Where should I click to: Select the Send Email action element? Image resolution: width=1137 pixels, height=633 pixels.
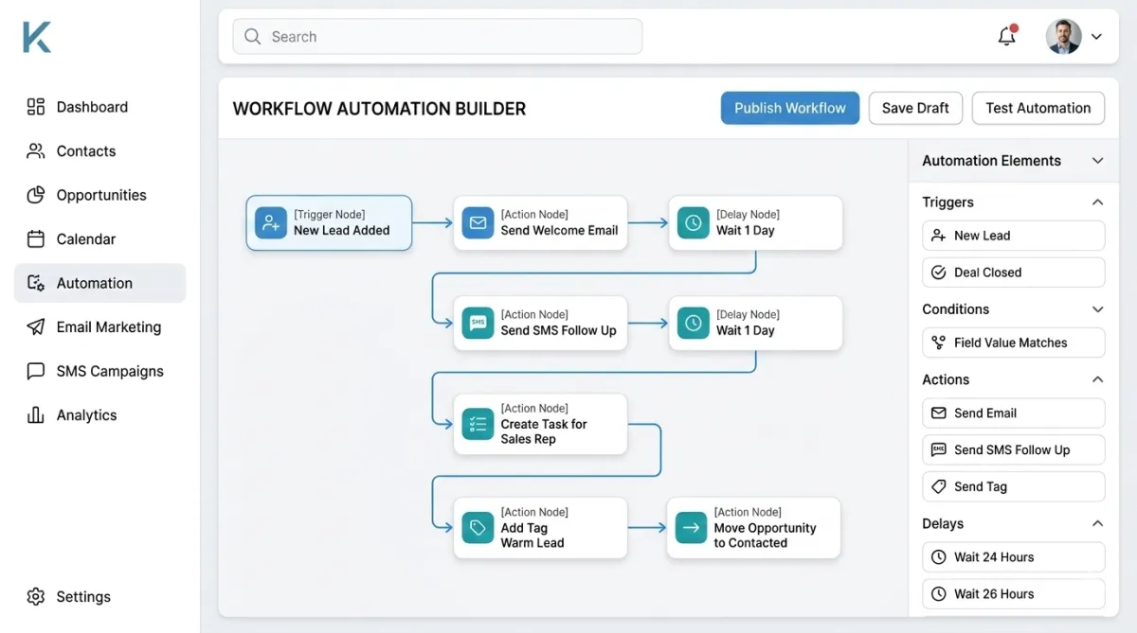[1013, 413]
